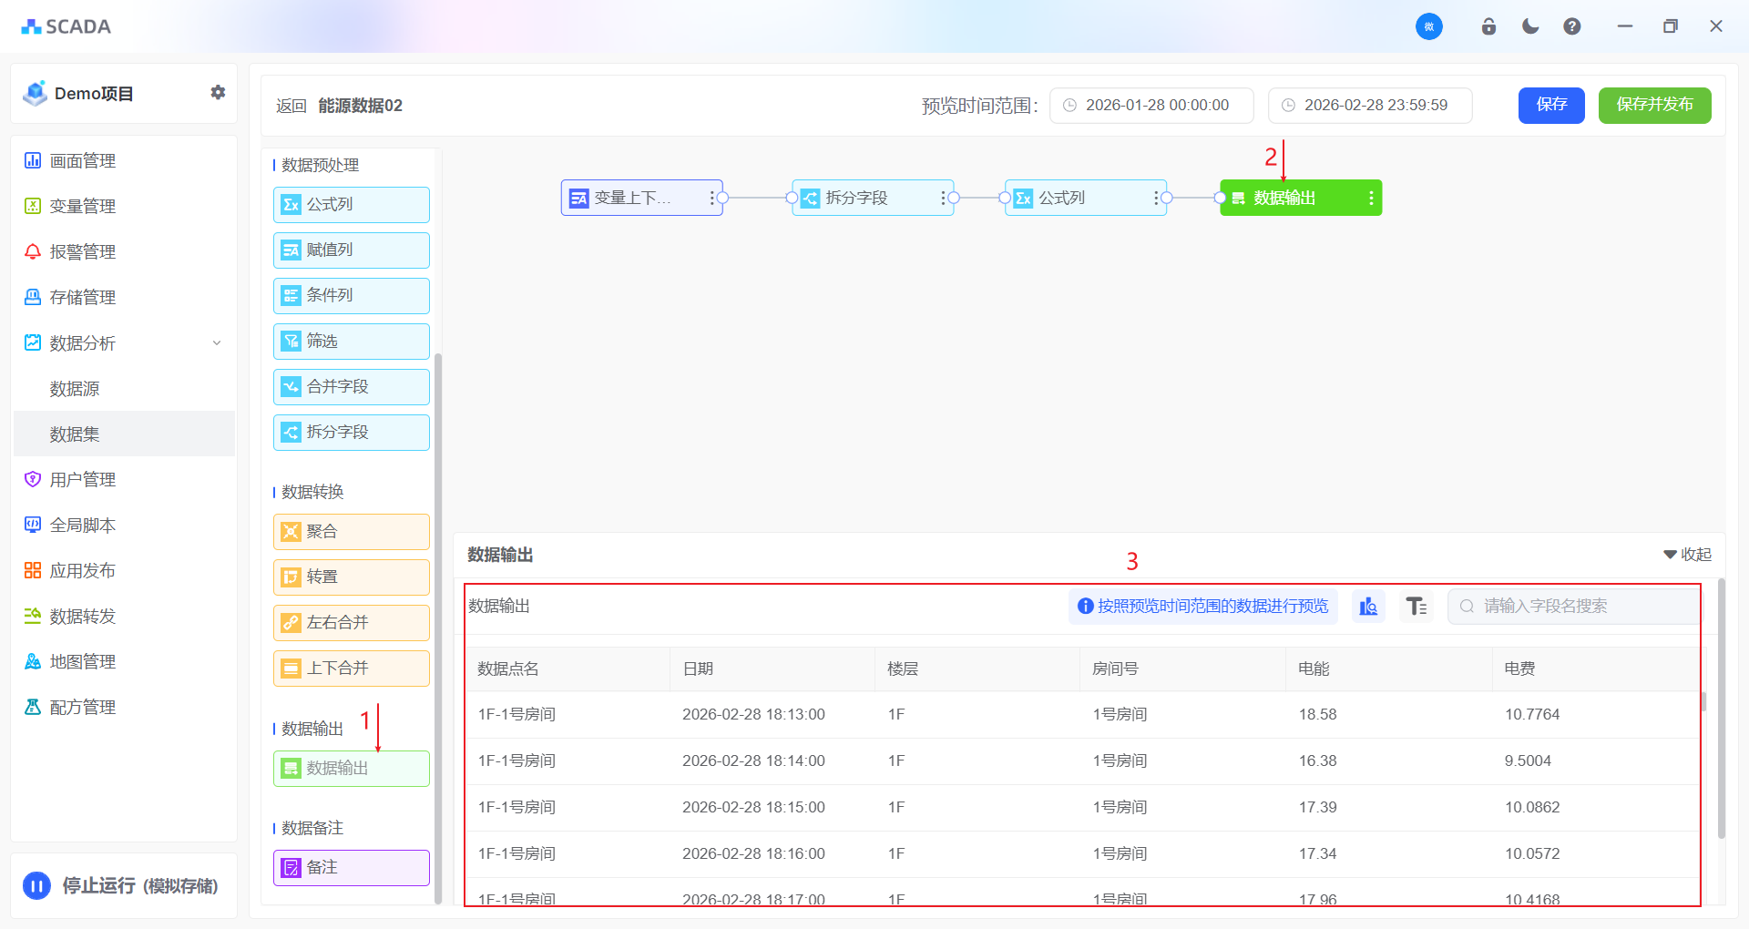Click the project settings gear icon
1749x929 pixels.
click(218, 93)
